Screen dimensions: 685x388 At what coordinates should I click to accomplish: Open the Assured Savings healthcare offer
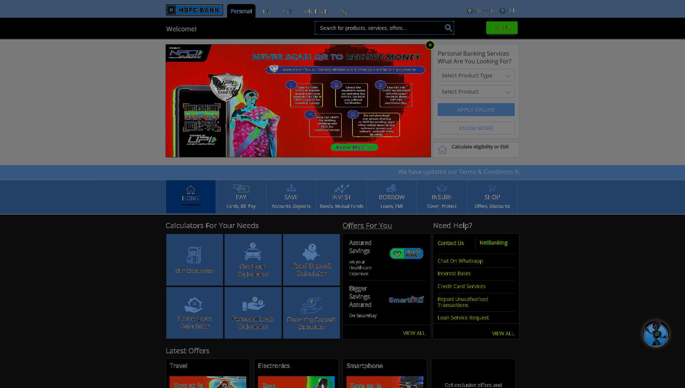386,258
